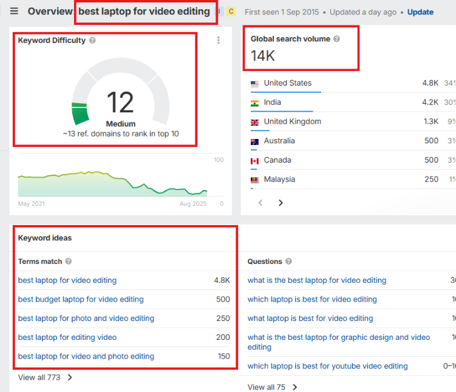Screen dimensions: 456x392
Task: Click View all 773 text
Action: (x=39, y=377)
